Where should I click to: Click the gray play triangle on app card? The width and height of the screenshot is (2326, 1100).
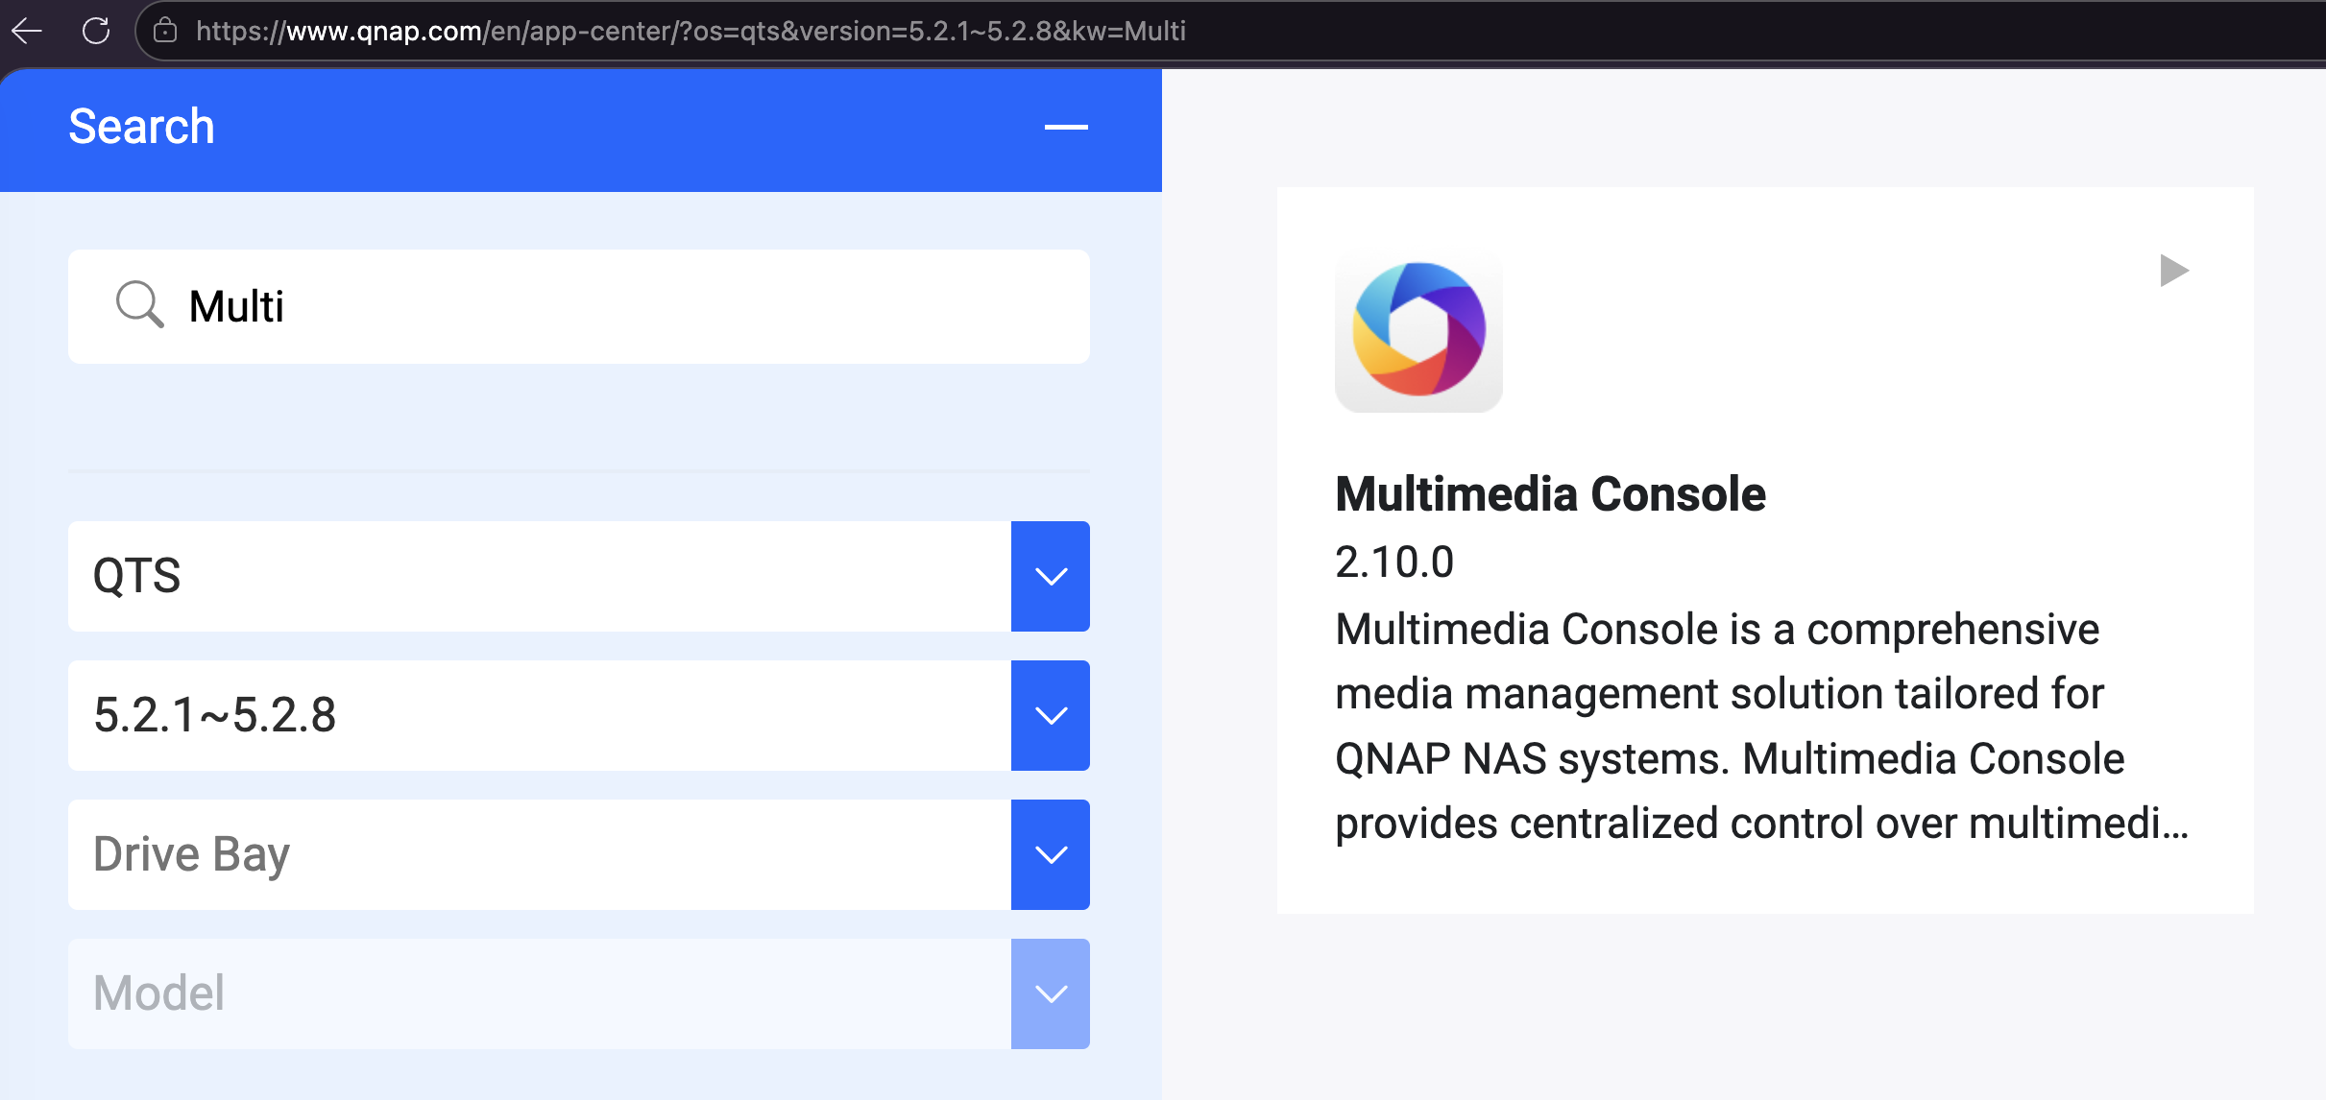[2173, 271]
